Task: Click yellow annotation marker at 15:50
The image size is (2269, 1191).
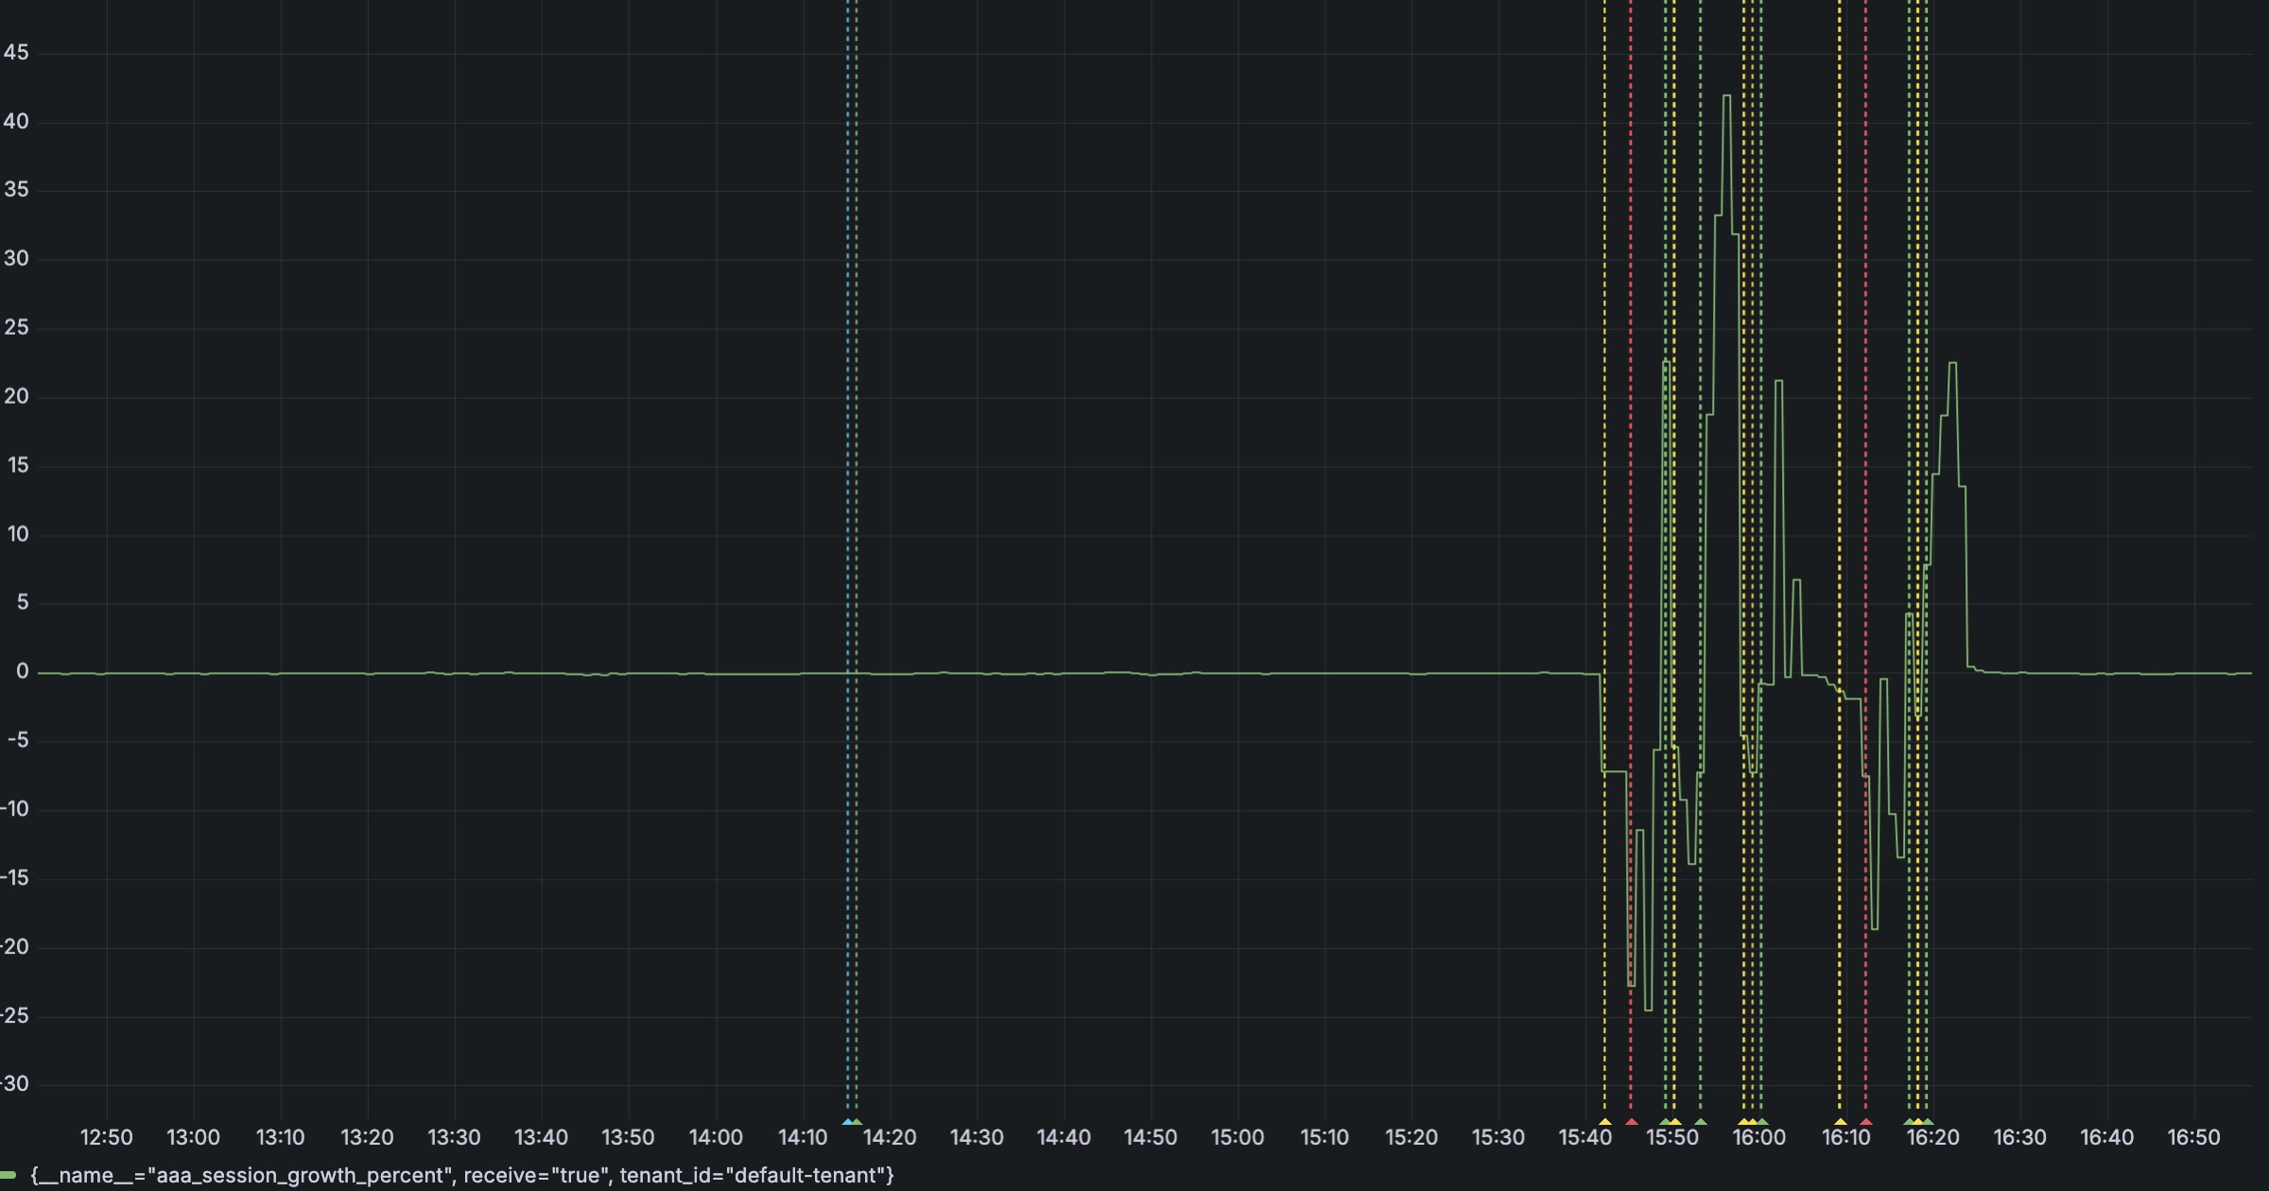Action: (x=1674, y=1123)
